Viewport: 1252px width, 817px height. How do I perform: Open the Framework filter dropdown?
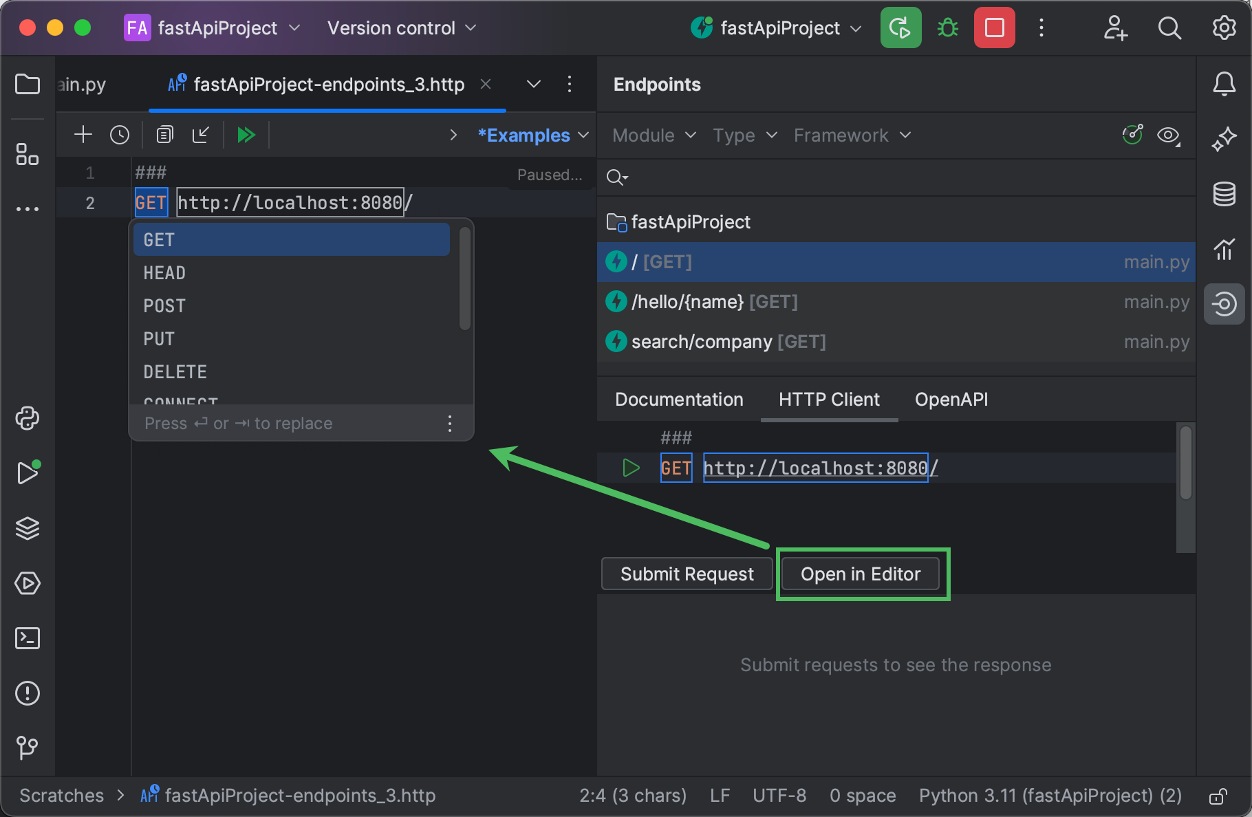852,135
